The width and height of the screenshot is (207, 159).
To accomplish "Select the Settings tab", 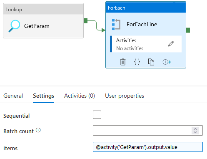I will 43,96.
